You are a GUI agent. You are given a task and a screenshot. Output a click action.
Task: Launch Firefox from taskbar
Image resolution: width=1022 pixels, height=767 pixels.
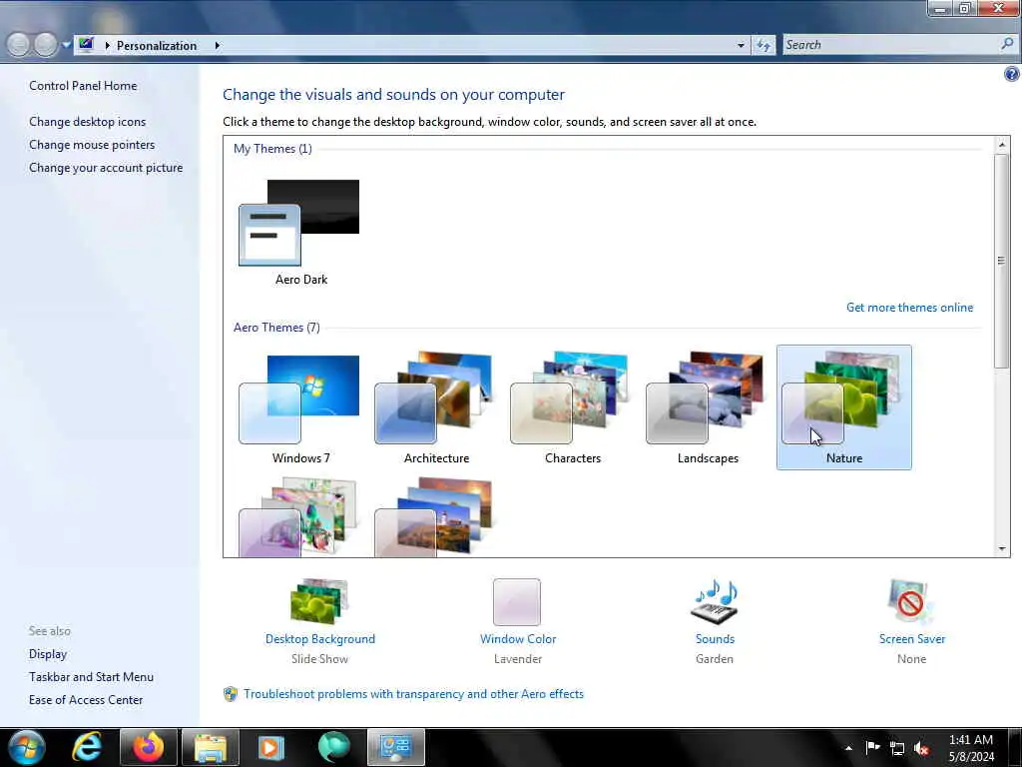pyautogui.click(x=148, y=747)
